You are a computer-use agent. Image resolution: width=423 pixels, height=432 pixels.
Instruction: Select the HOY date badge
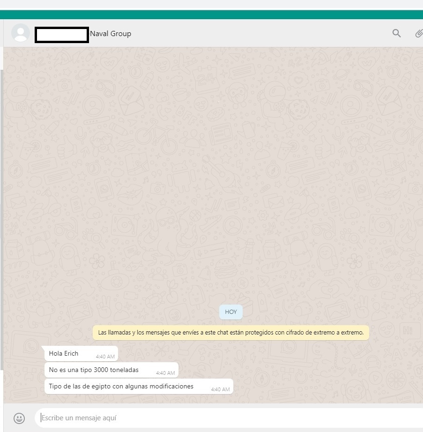click(231, 312)
